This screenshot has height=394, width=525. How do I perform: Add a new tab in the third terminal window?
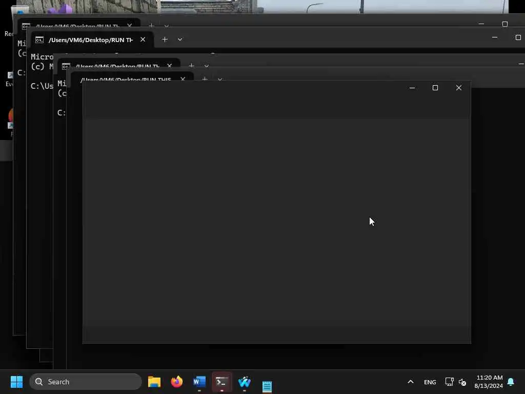(192, 65)
